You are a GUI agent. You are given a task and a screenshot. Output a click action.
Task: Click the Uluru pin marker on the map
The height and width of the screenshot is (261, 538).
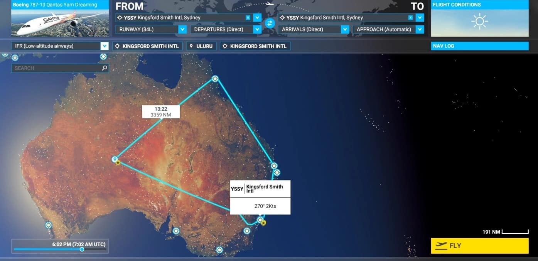click(x=115, y=159)
